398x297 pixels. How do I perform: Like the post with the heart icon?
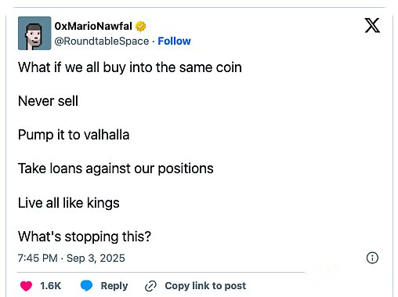point(26,286)
